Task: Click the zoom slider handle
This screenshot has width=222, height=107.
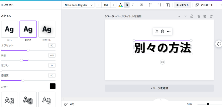Action: tap(208, 104)
